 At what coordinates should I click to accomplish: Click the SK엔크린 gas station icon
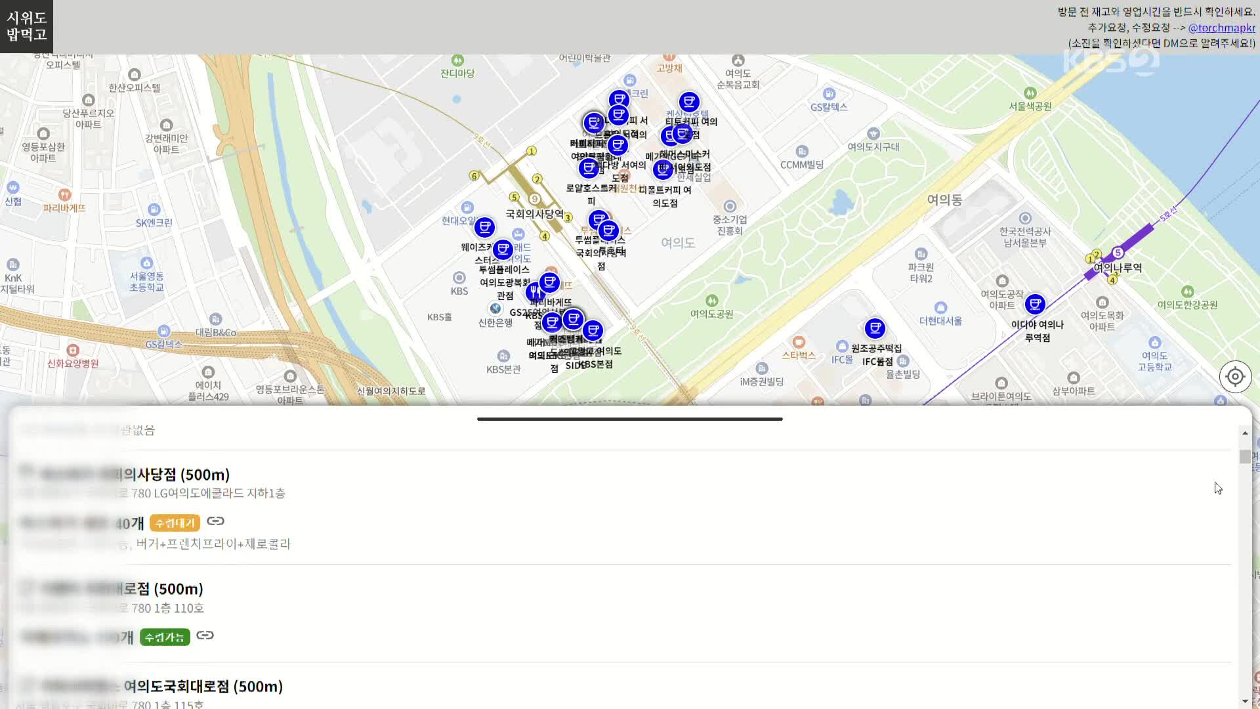[x=154, y=209]
